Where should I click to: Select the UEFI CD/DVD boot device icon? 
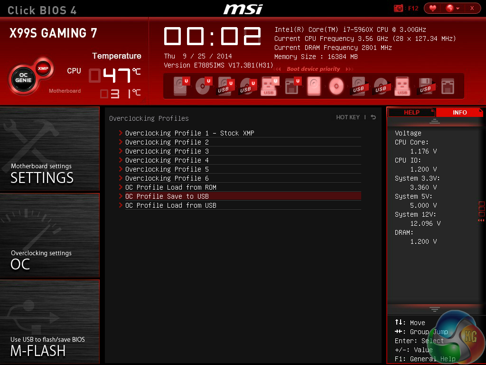(x=203, y=86)
